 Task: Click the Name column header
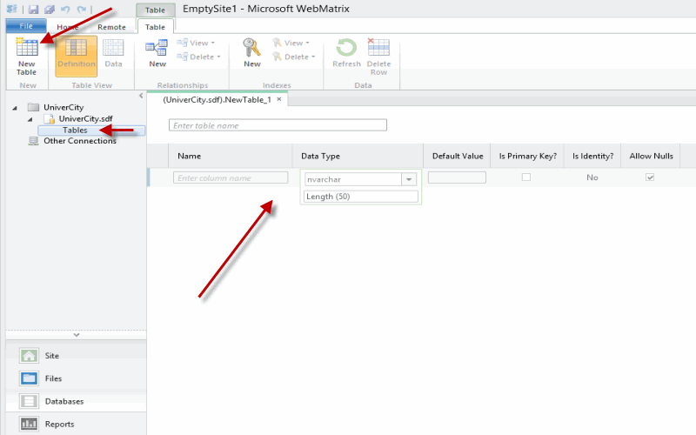[x=189, y=156]
